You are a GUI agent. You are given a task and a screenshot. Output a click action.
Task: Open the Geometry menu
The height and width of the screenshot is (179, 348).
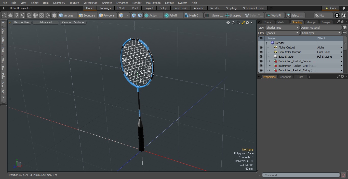point(59,3)
